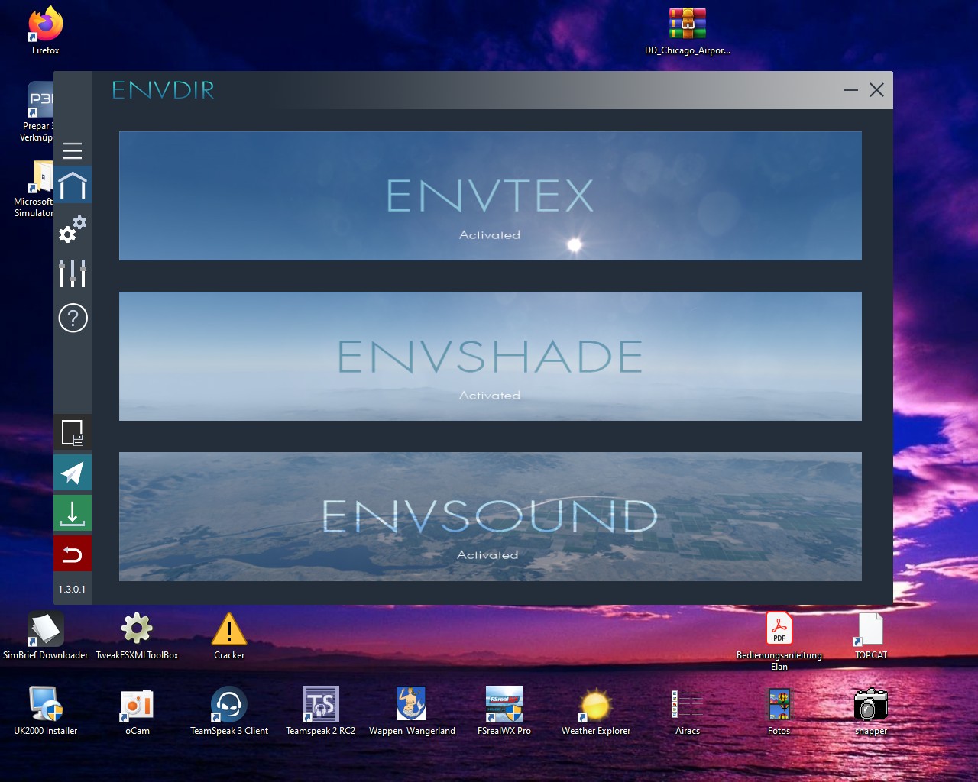Click the question mark help icon
Image resolution: width=978 pixels, height=782 pixels.
[x=73, y=318]
